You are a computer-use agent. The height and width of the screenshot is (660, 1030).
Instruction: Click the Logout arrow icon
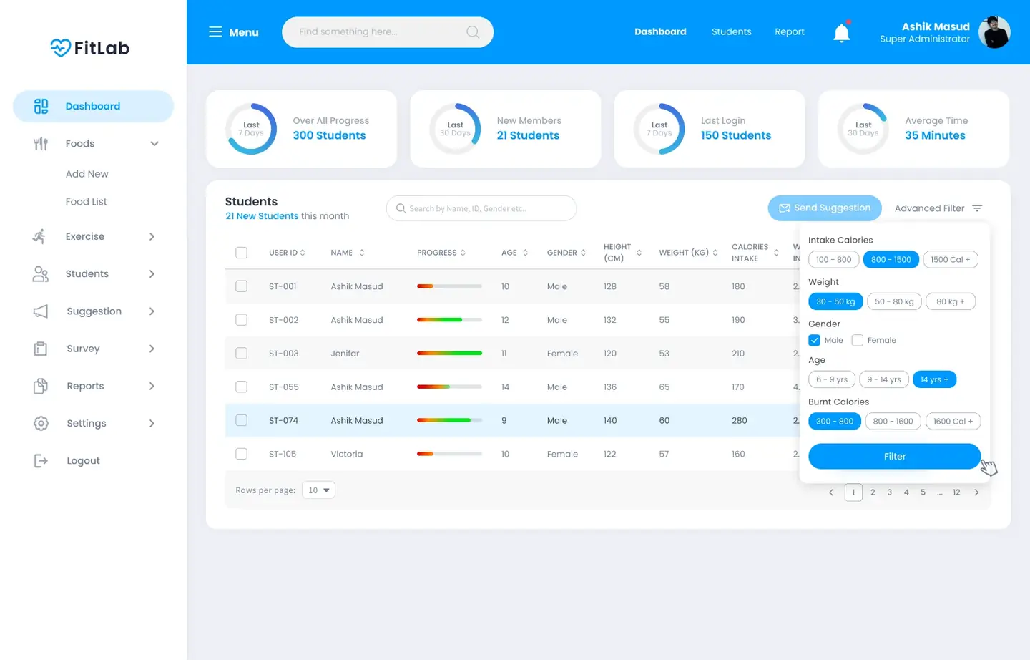click(41, 461)
